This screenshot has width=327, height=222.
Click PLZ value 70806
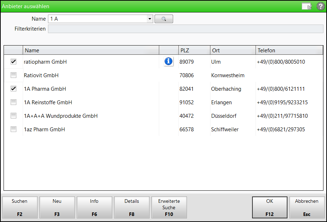(187, 75)
